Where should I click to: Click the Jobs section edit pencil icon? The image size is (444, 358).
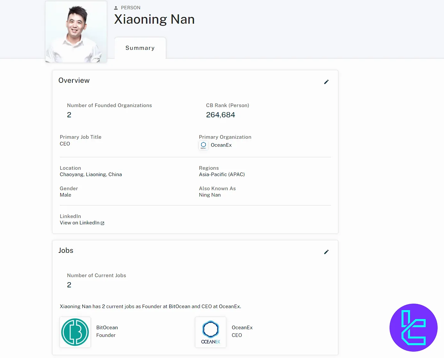tap(326, 252)
